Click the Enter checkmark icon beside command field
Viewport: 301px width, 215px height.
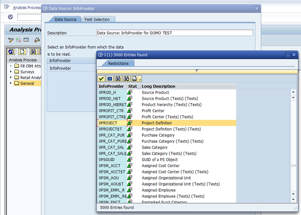tap(10, 17)
